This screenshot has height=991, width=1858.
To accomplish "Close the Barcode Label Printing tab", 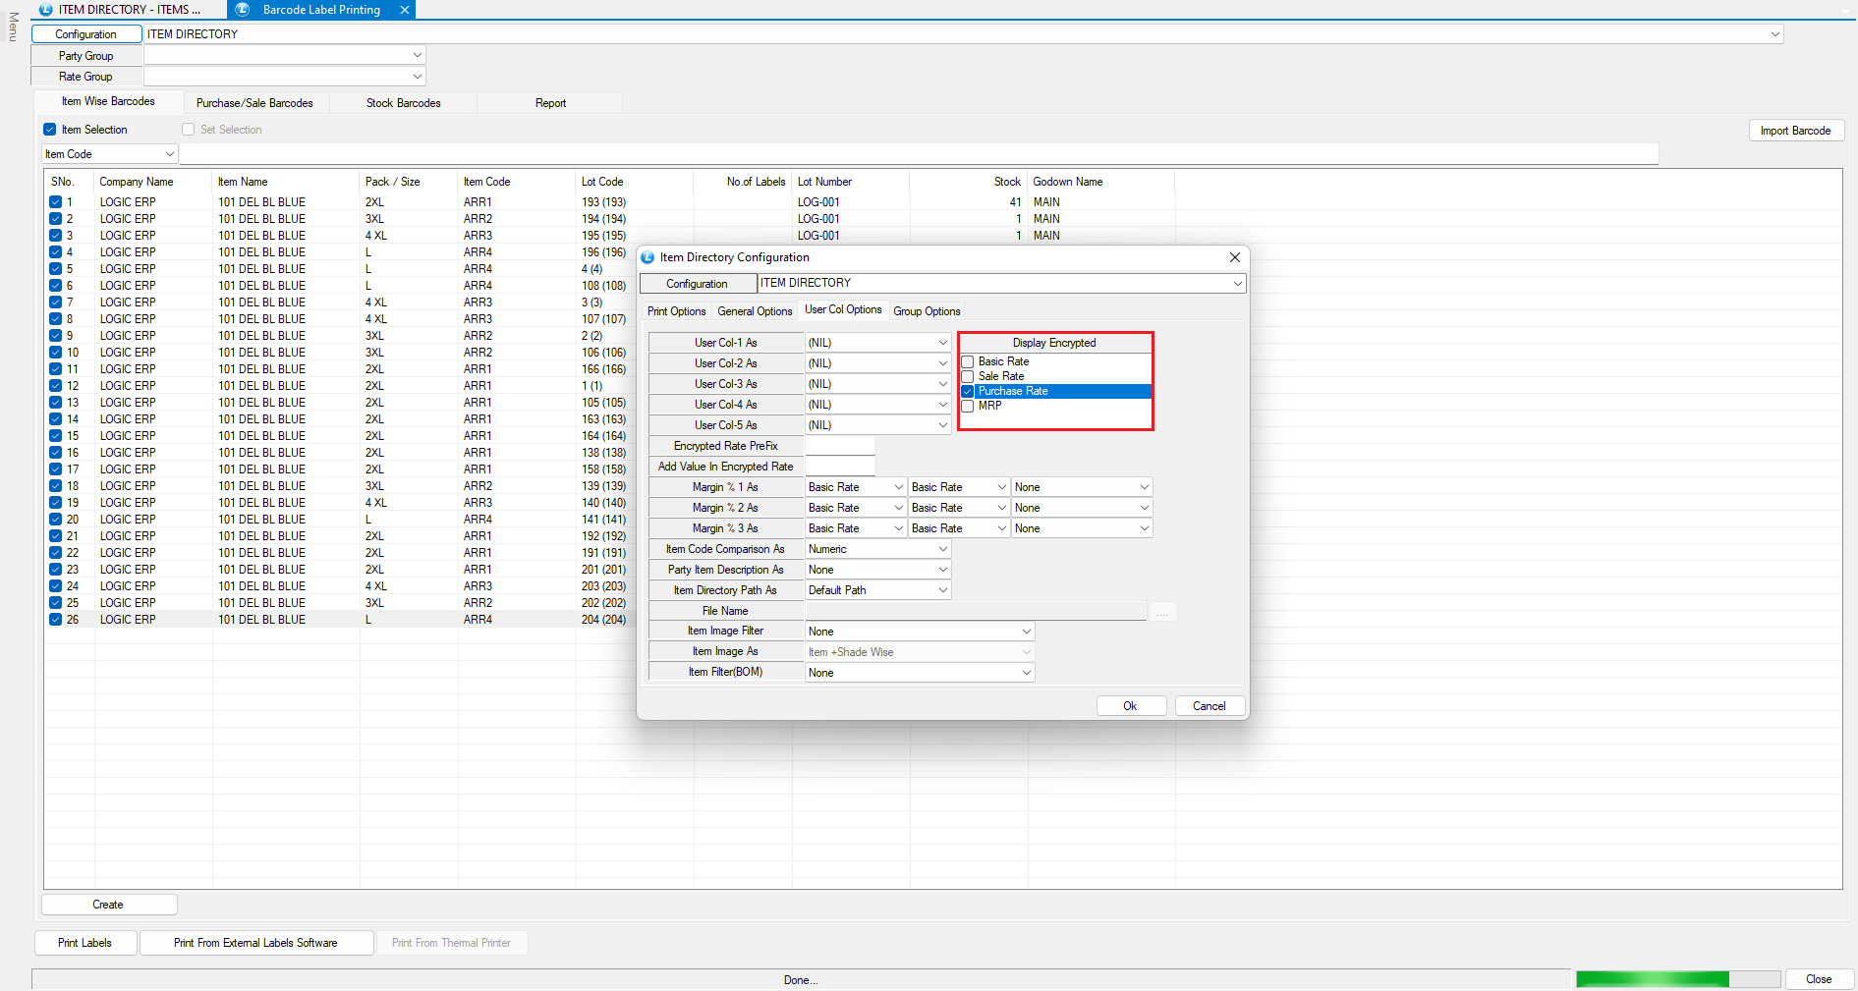I will coord(404,10).
